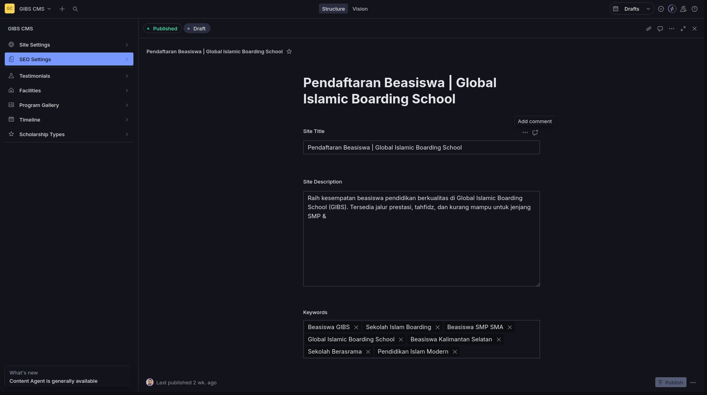Open Testimonials in the sidebar
This screenshot has width=707, height=395.
69,76
